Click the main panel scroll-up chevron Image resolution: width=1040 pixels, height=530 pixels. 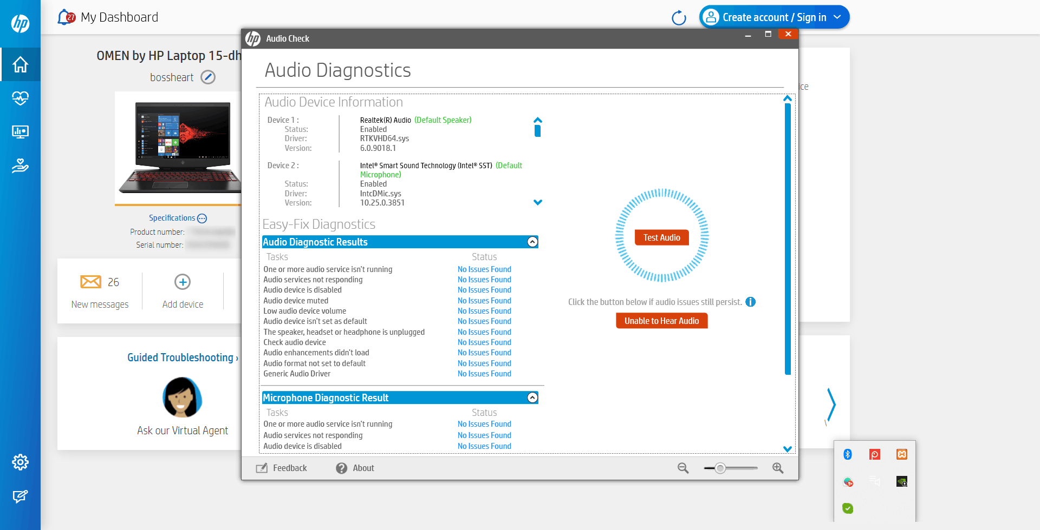(x=788, y=98)
